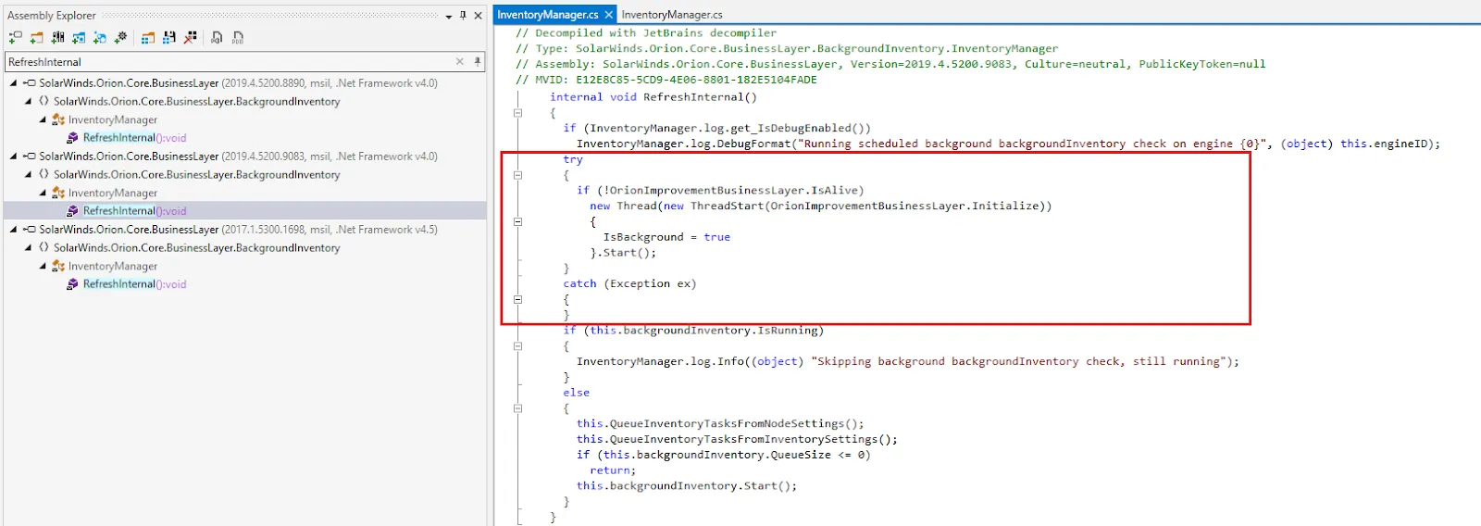This screenshot has width=1481, height=526.
Task: Click 'catch (Exception ex)' in the code
Action: [x=629, y=284]
